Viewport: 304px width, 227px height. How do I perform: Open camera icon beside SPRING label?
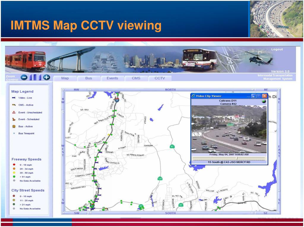click(x=100, y=152)
